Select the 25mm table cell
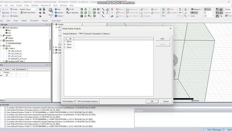 (x=70, y=44)
